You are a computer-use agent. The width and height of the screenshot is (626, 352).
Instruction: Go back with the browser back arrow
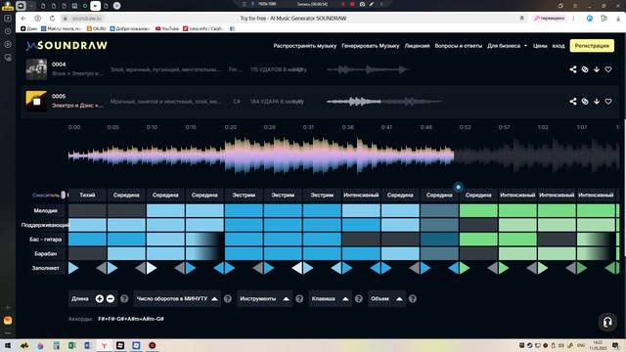point(23,19)
